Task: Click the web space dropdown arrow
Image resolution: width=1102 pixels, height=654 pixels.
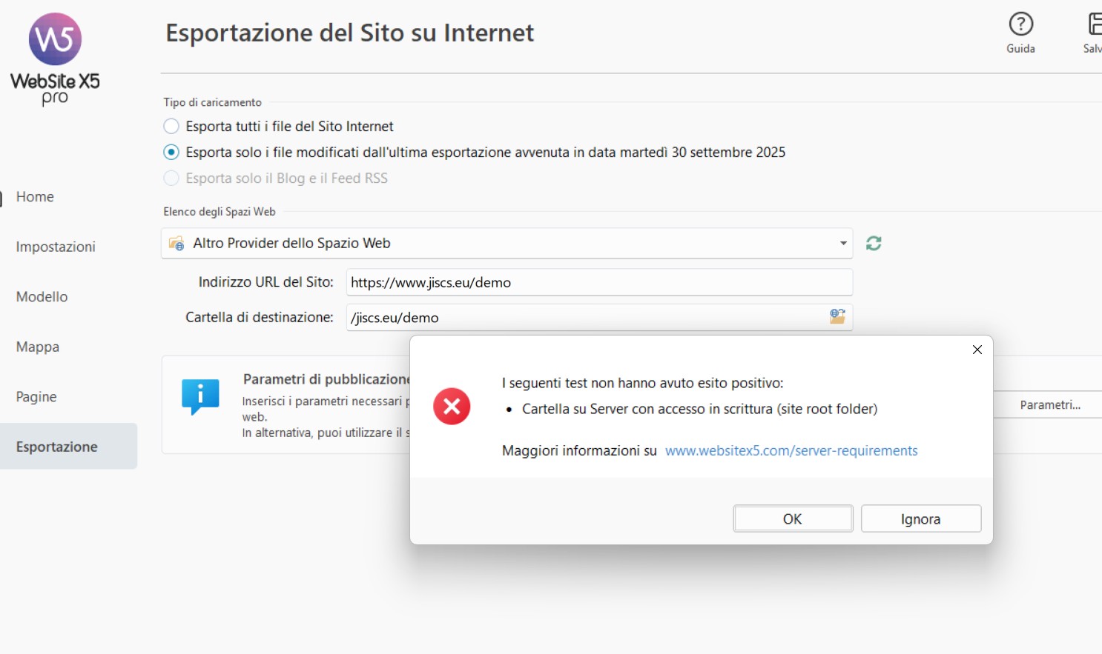Action: pyautogui.click(x=842, y=243)
